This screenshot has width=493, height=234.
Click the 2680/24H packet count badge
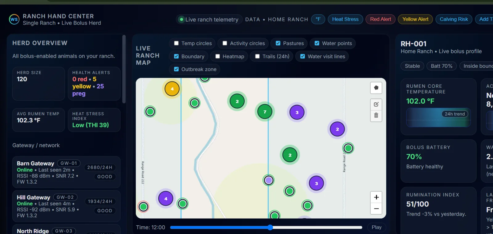[x=100, y=167]
